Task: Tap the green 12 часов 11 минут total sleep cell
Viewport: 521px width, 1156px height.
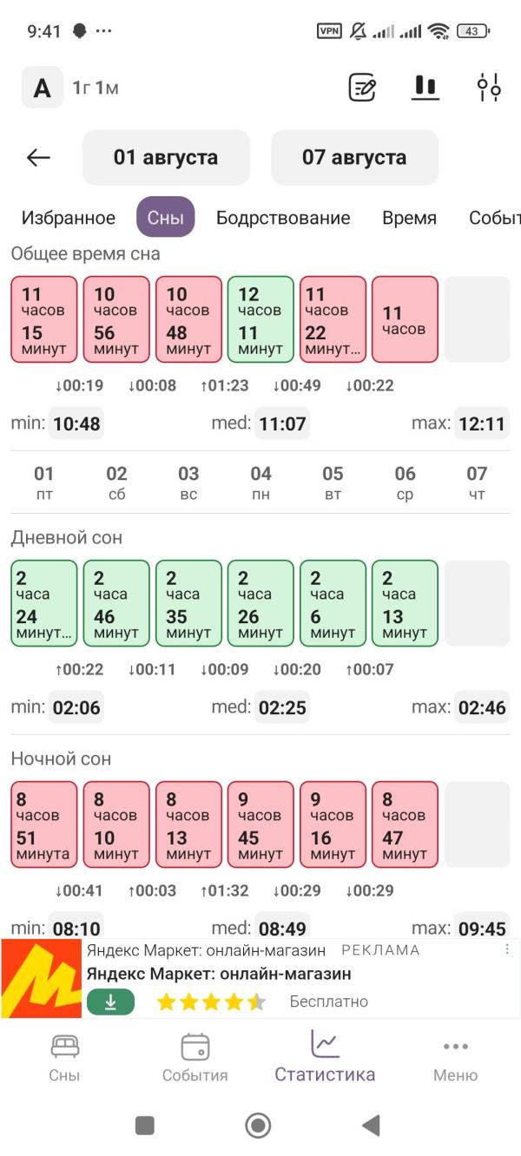Action: (x=260, y=319)
